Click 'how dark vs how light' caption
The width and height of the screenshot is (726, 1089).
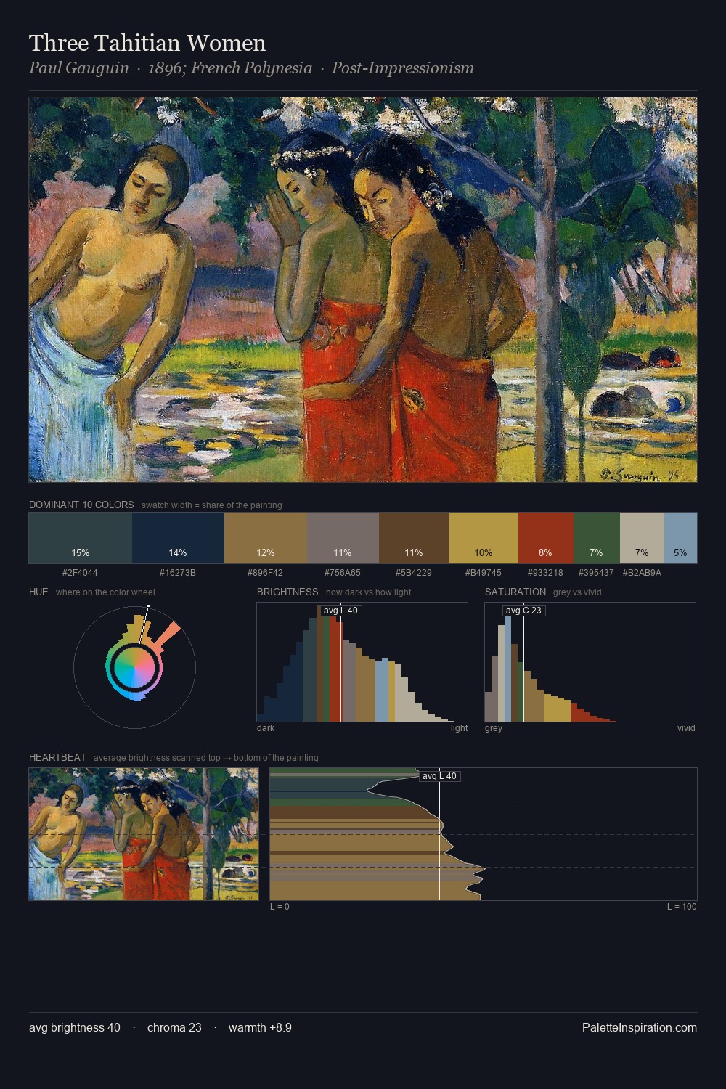[x=368, y=592]
